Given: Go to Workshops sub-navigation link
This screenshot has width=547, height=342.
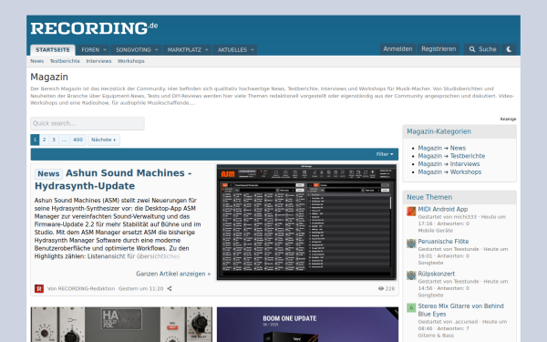Looking at the screenshot, I should (130, 61).
